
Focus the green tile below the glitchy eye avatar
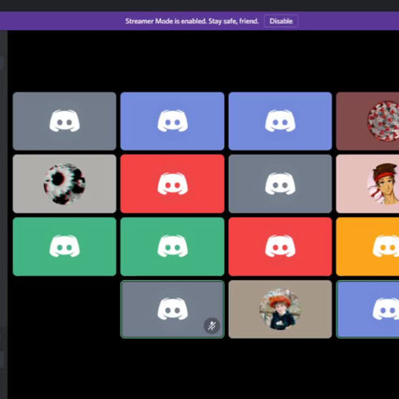(64, 247)
